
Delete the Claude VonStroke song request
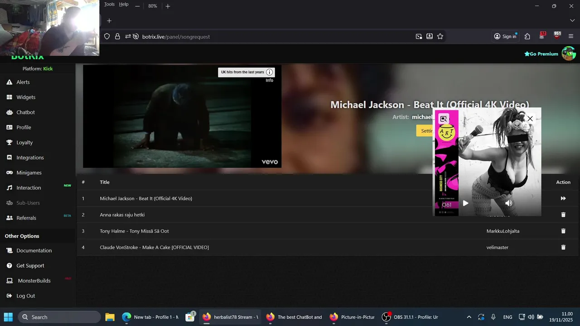[x=563, y=247]
